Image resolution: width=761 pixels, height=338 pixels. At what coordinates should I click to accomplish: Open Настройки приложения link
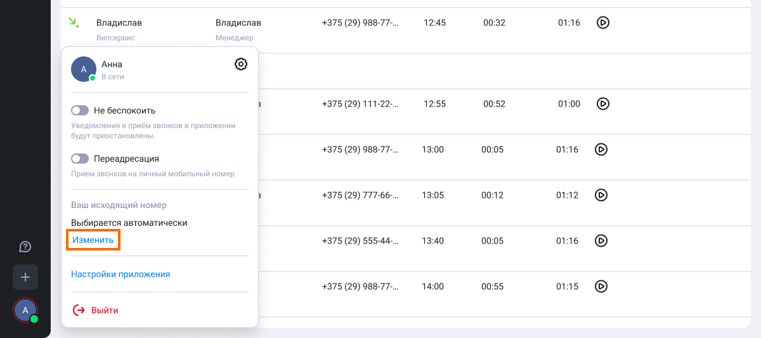120,275
